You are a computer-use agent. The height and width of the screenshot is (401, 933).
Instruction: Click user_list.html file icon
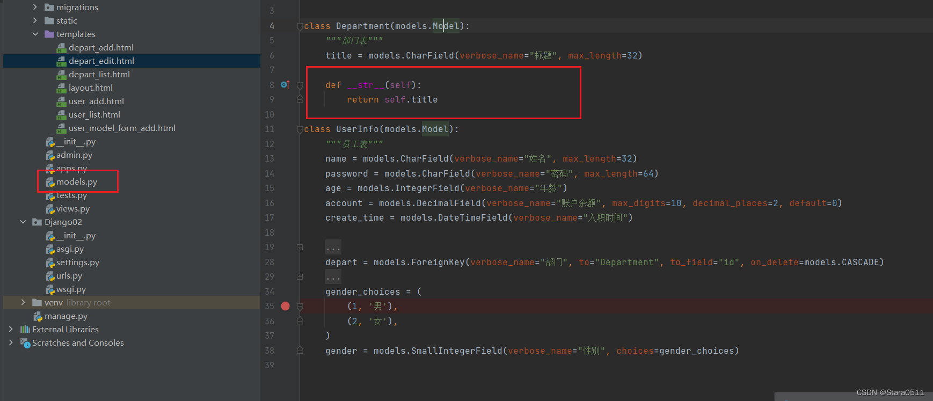(x=62, y=114)
